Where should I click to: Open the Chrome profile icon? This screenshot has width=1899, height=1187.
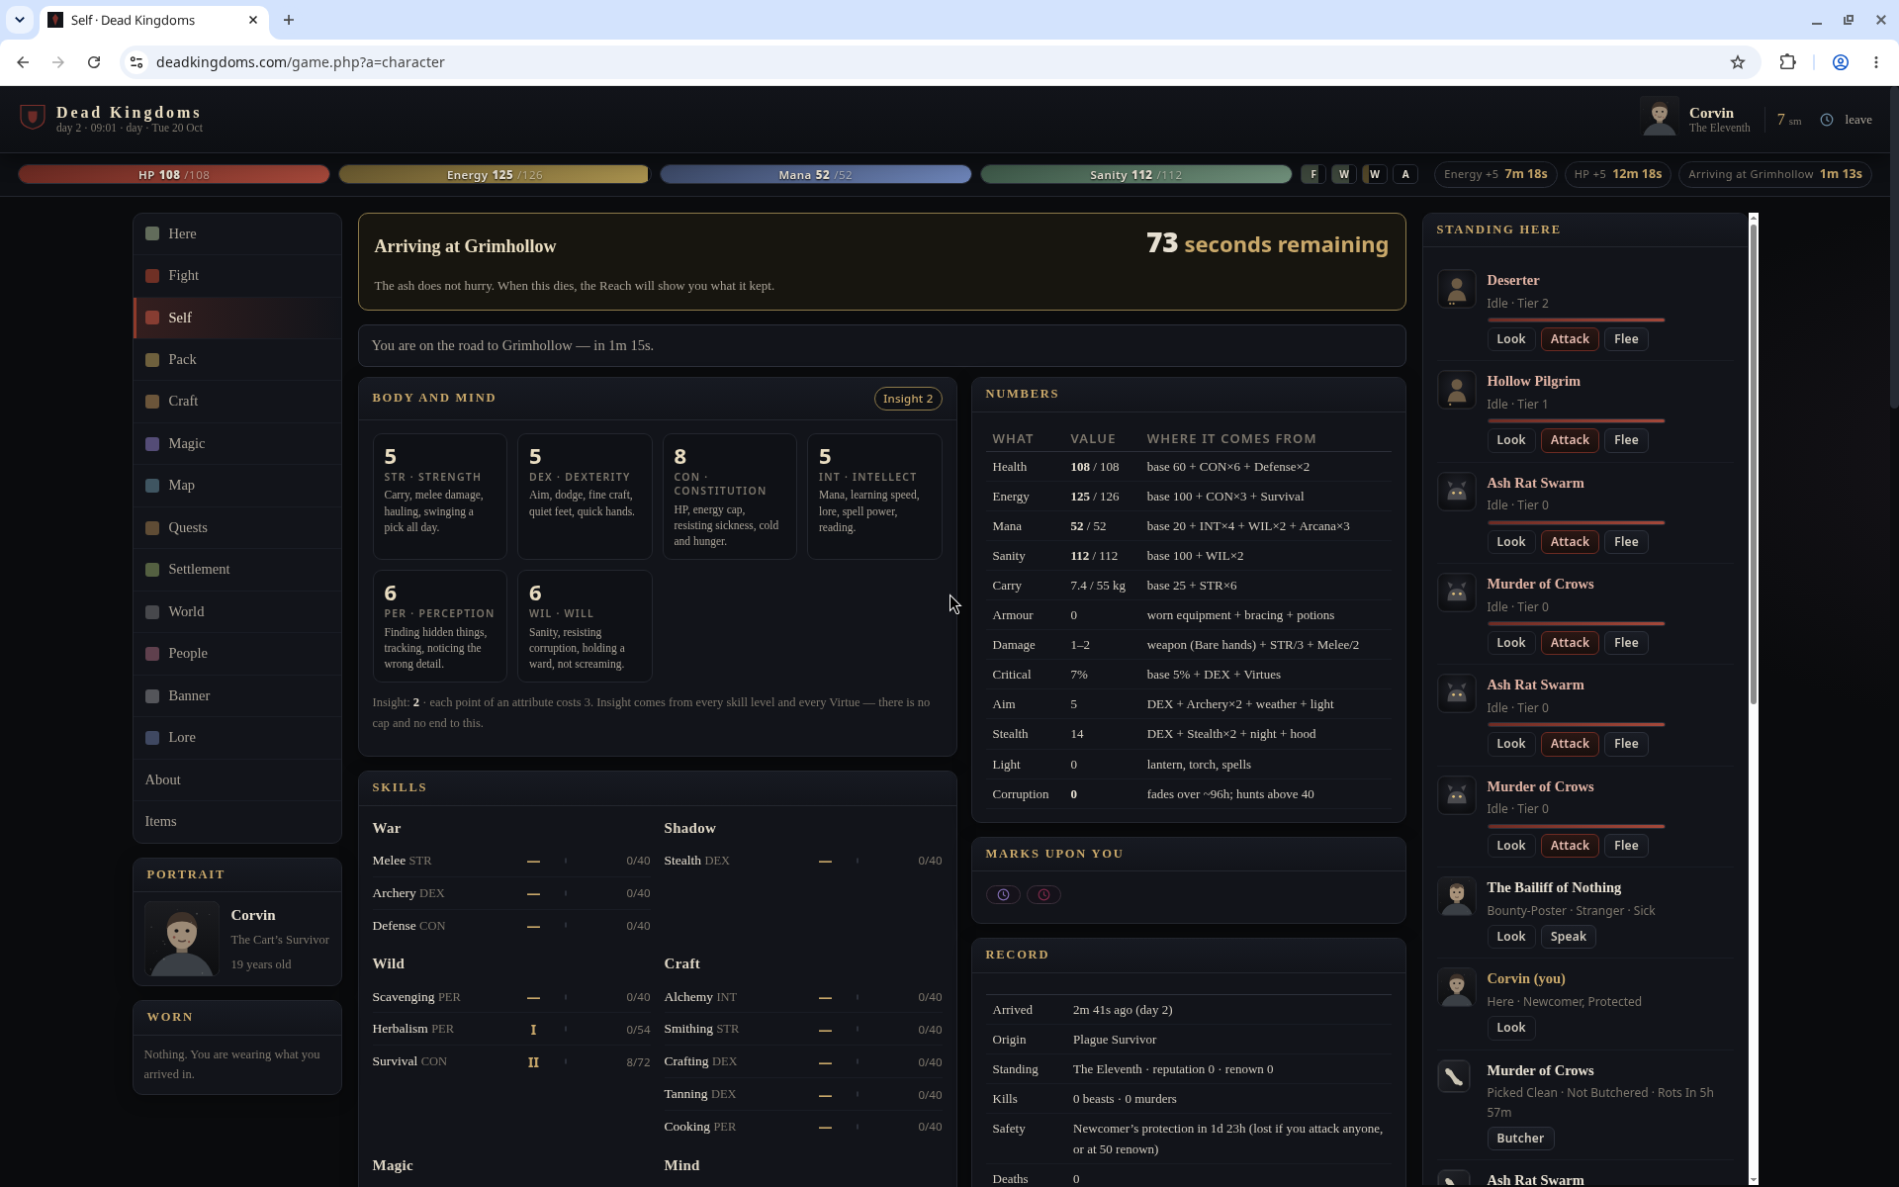tap(1841, 62)
